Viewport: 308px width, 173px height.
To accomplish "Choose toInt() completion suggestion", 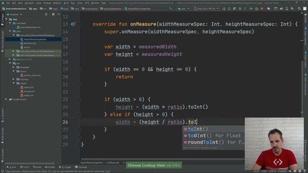I will (214, 129).
